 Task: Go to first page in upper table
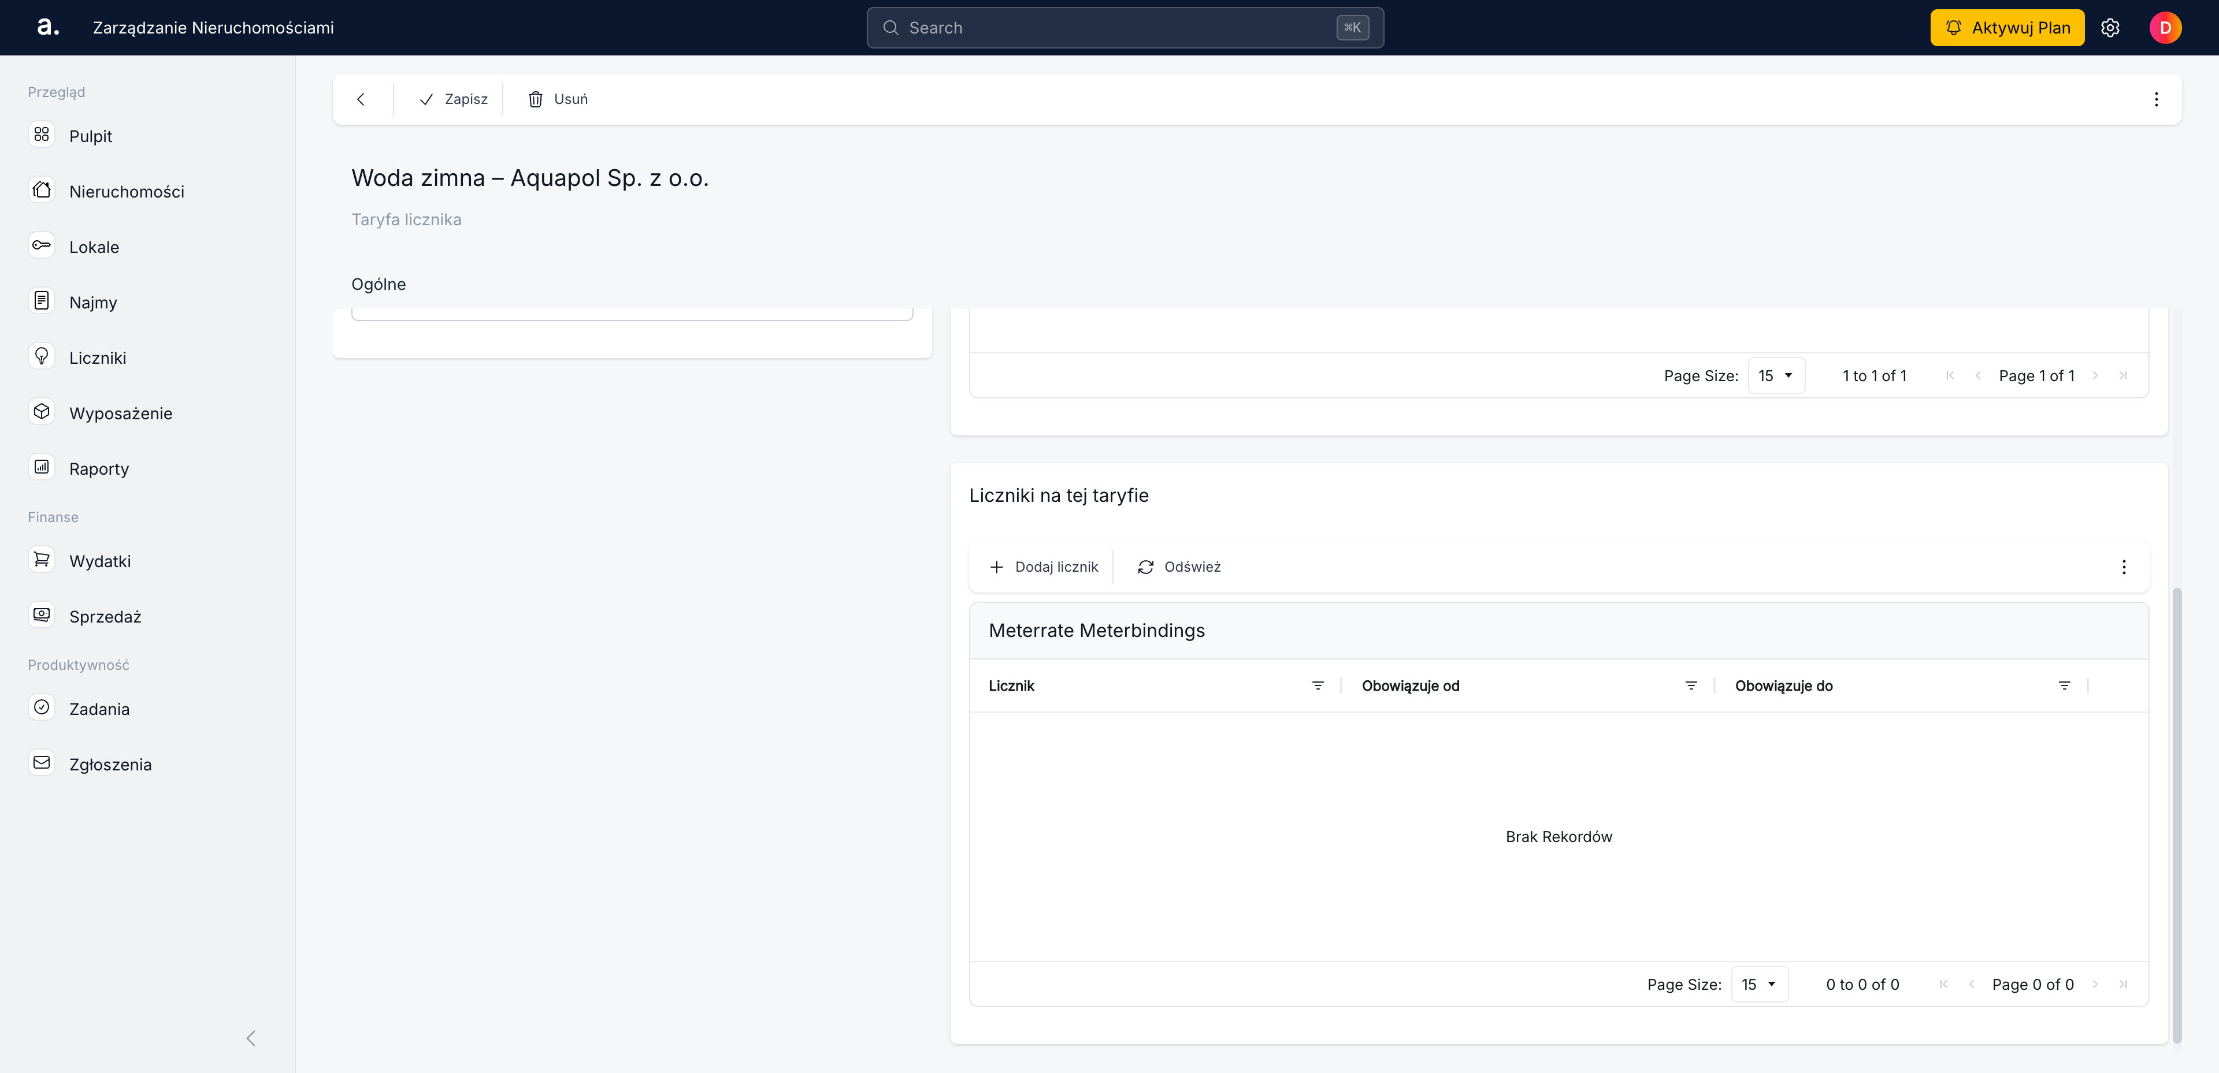1950,375
